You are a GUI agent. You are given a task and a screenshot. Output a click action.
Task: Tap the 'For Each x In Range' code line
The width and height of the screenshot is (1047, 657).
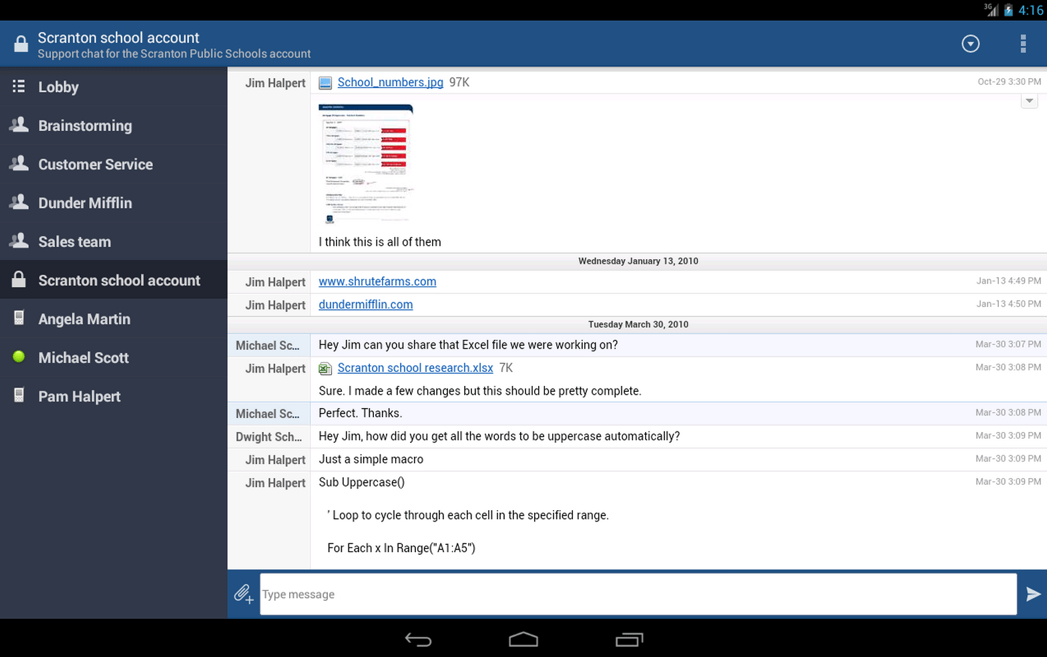click(x=401, y=548)
